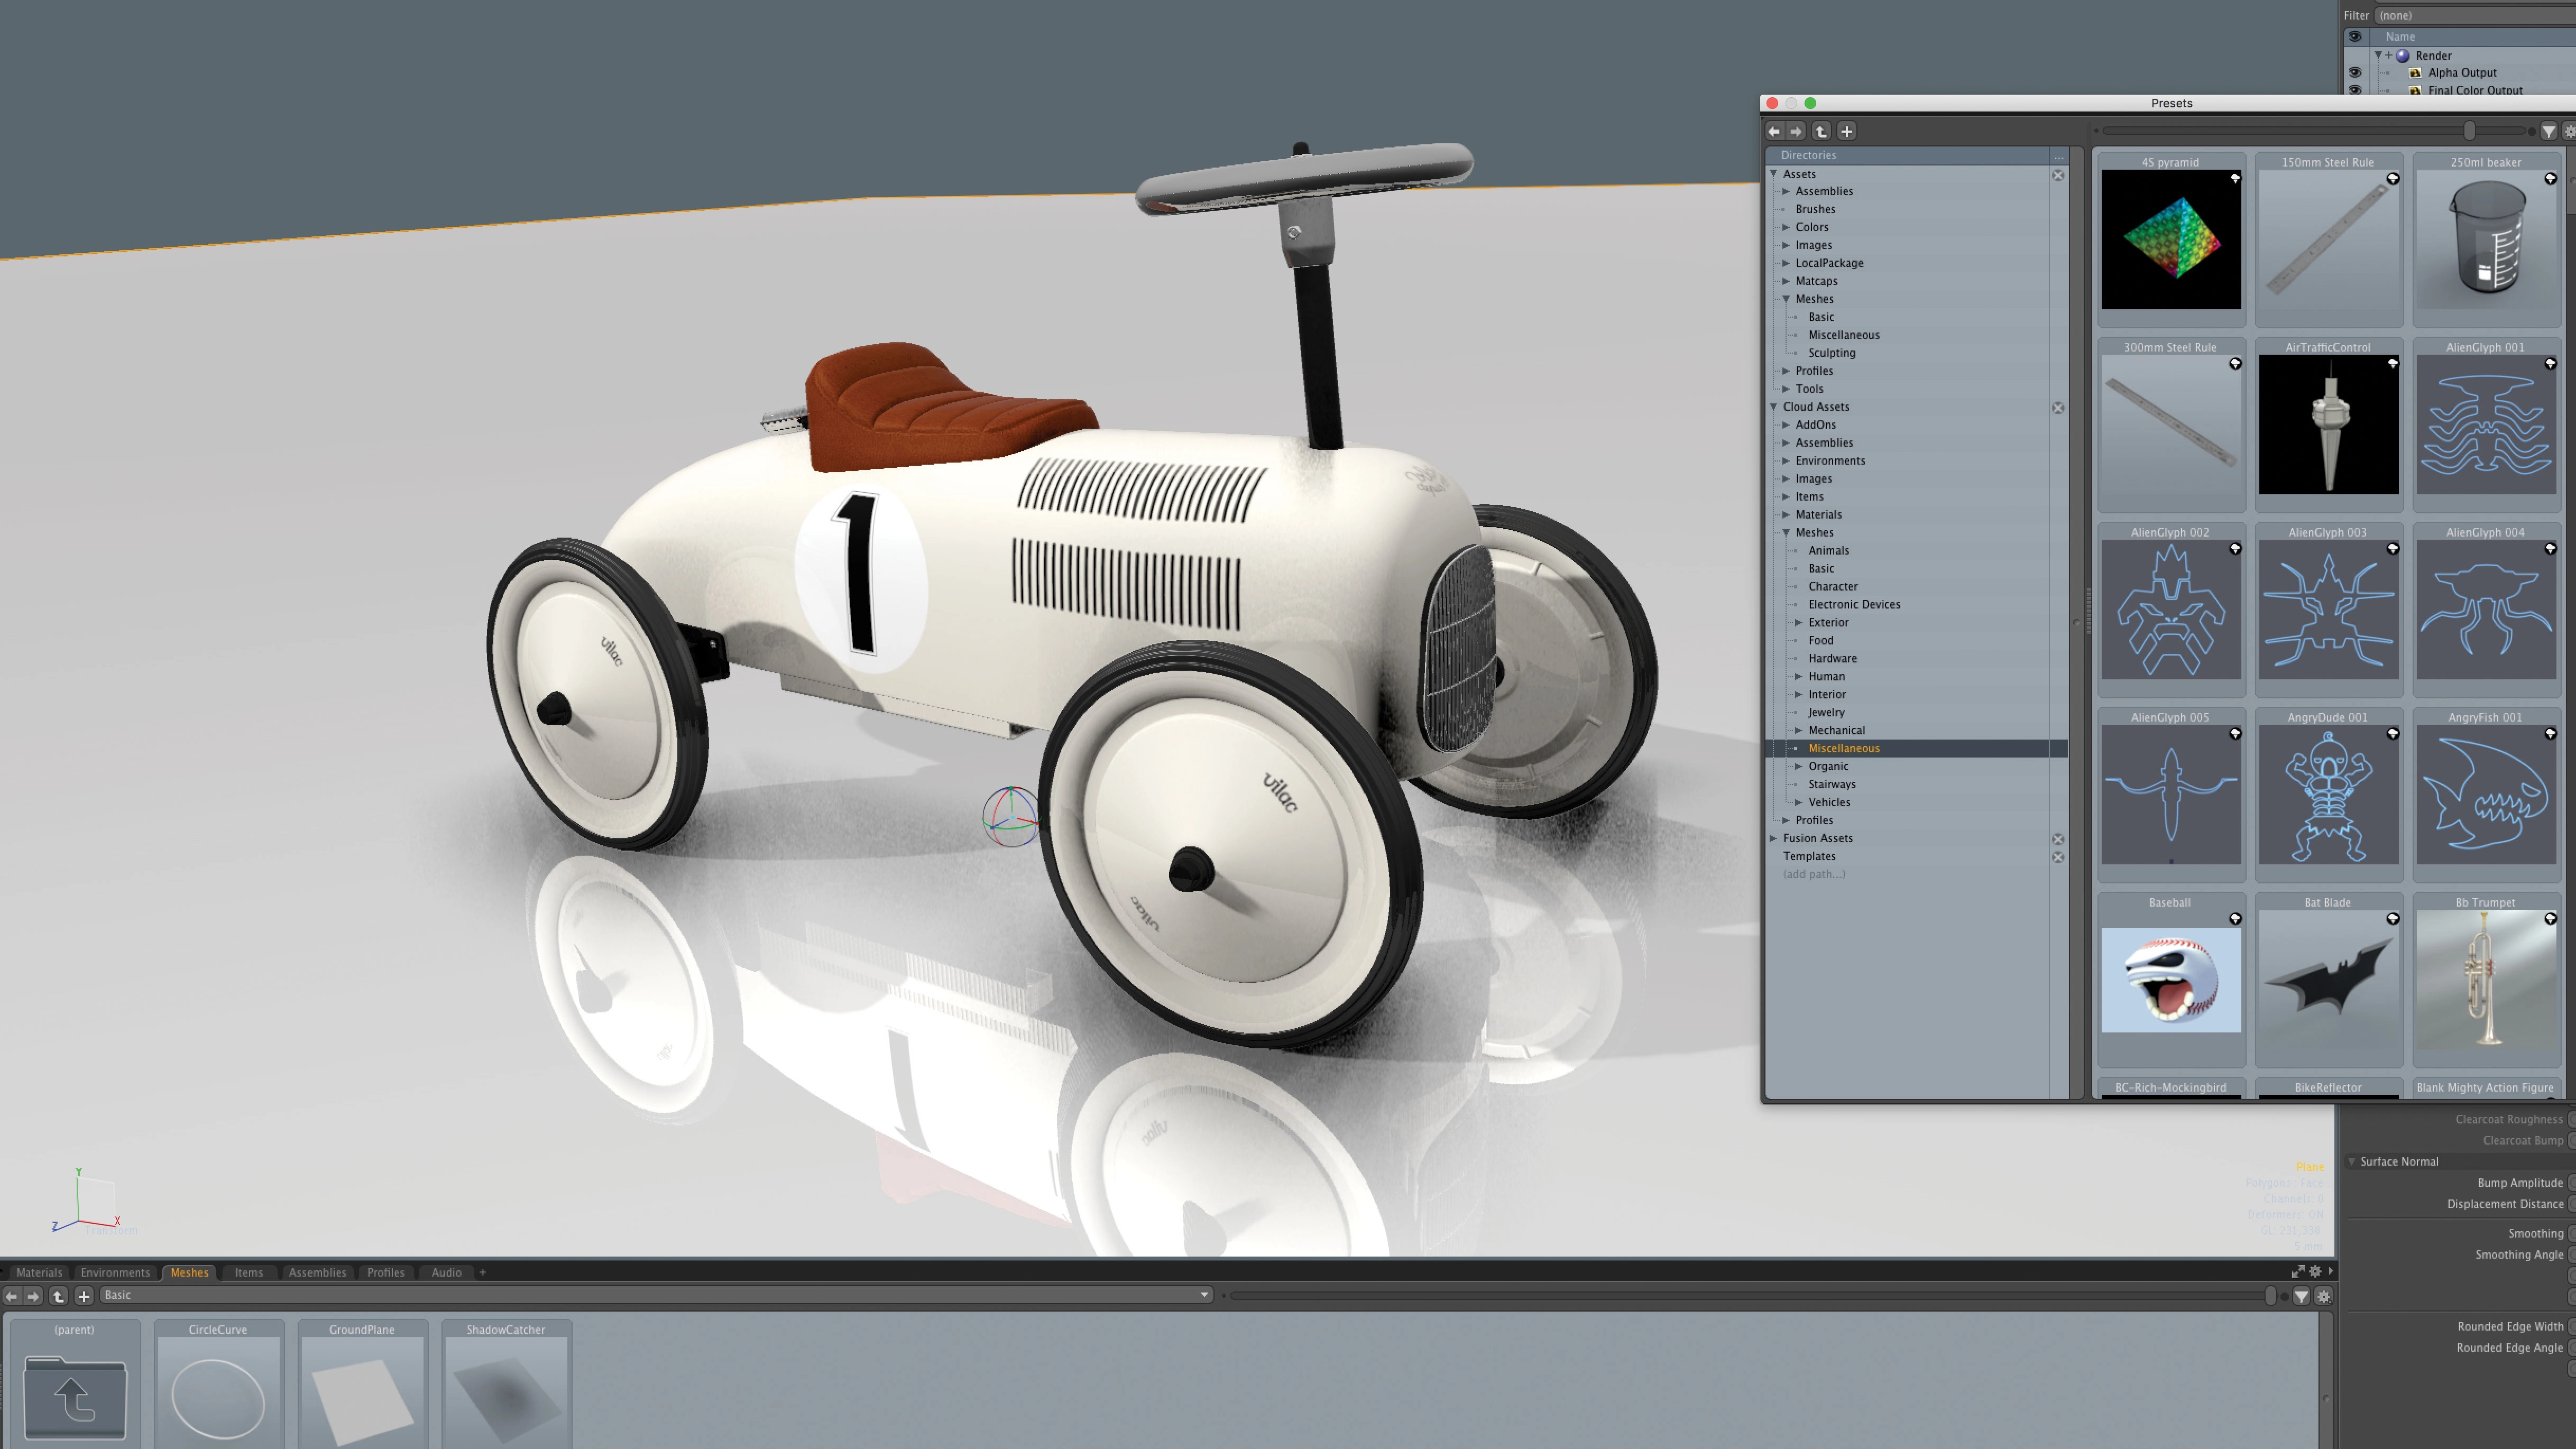
Task: Switch to the Assemblies tab
Action: [x=317, y=1272]
